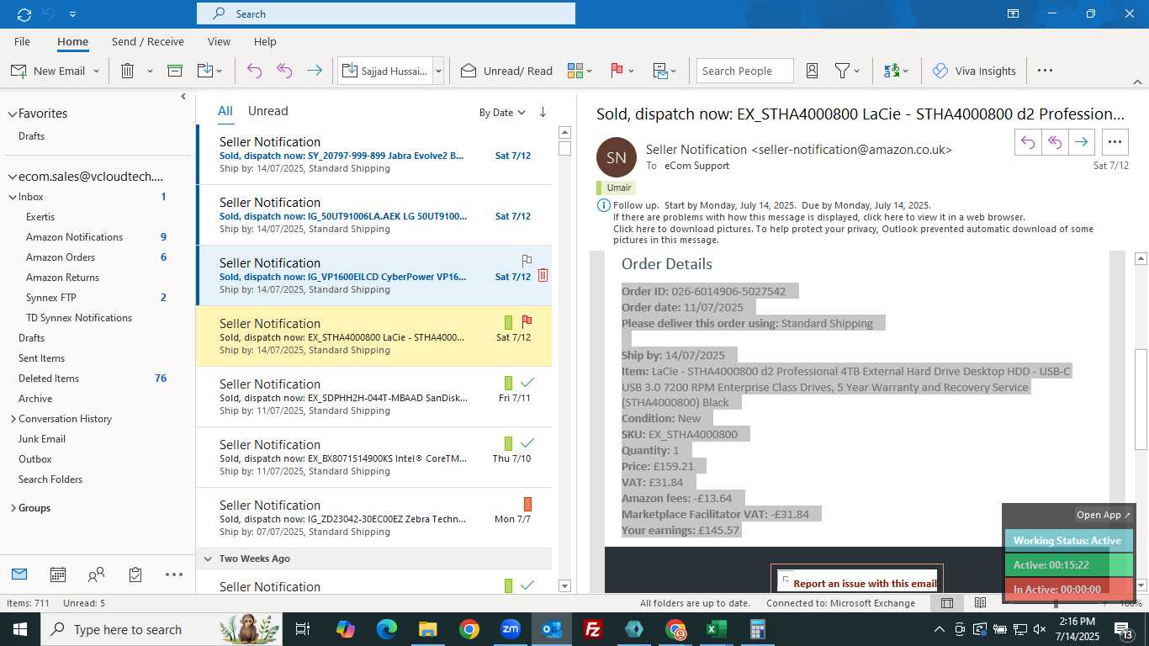Screen dimensions: 1149x646
Task: Click Reply in the reading pane header
Action: (1028, 142)
